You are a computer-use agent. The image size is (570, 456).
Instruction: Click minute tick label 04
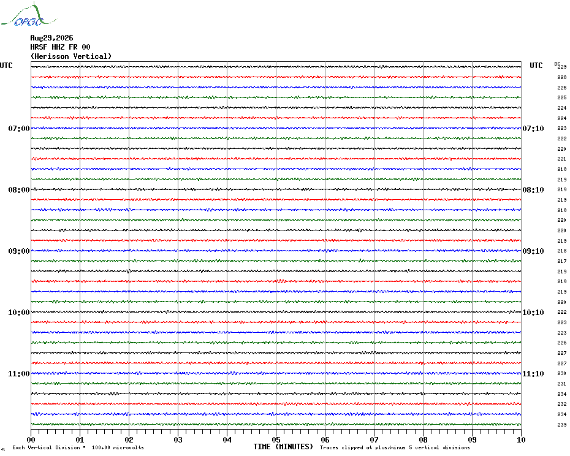[227, 439]
